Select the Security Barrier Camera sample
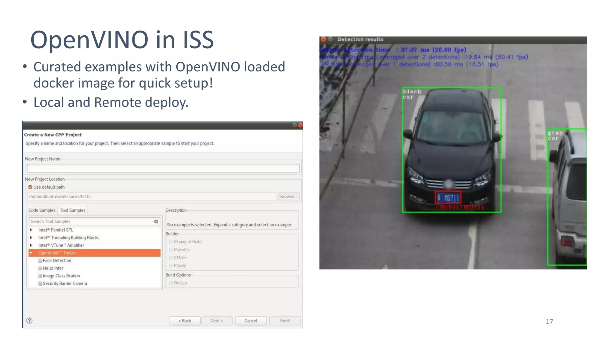This screenshot has width=599, height=337. click(x=65, y=283)
